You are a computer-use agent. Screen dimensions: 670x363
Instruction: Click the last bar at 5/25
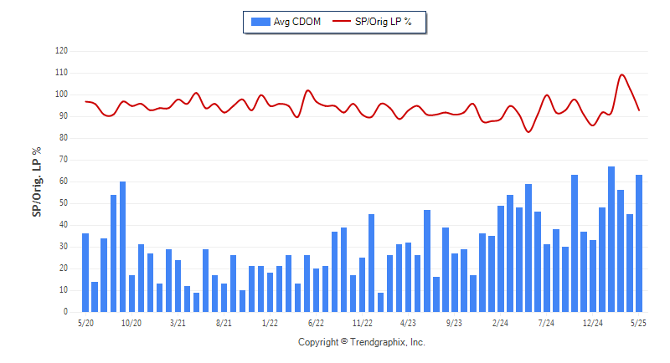(x=639, y=243)
